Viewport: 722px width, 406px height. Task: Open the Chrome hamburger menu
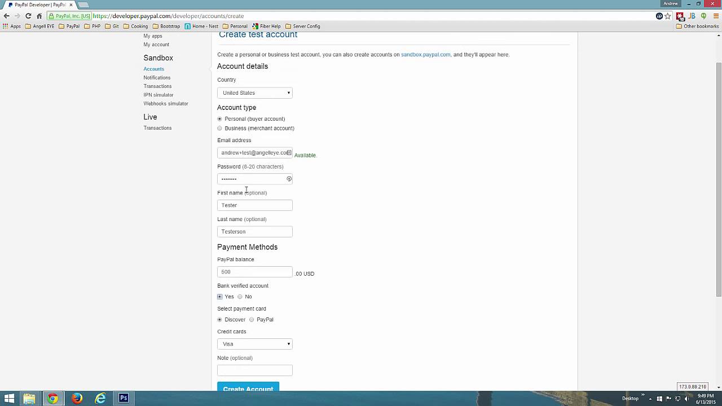(x=715, y=16)
